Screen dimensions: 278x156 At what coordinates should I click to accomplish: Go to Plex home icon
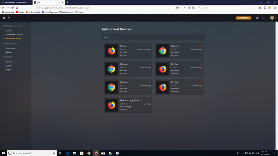[x=4, y=18]
